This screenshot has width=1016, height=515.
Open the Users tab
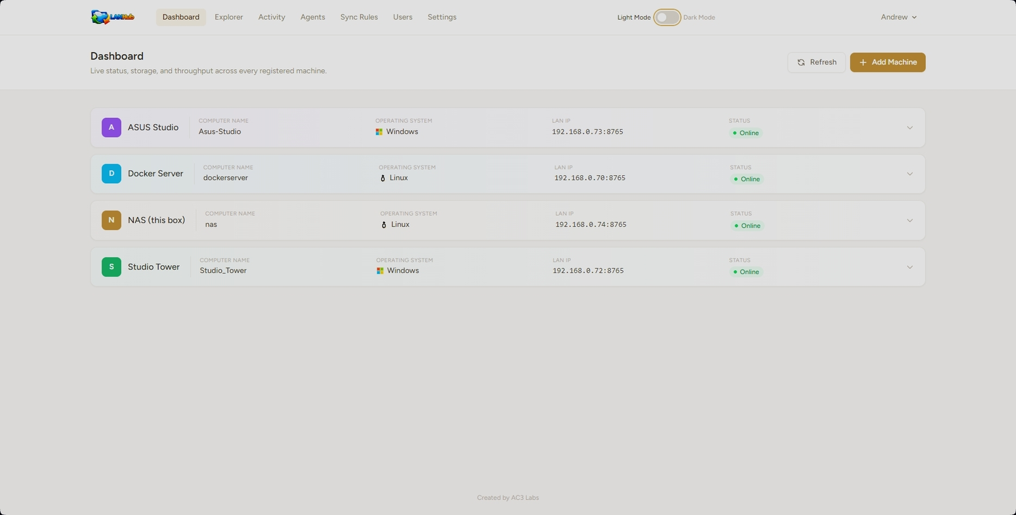[x=403, y=17]
